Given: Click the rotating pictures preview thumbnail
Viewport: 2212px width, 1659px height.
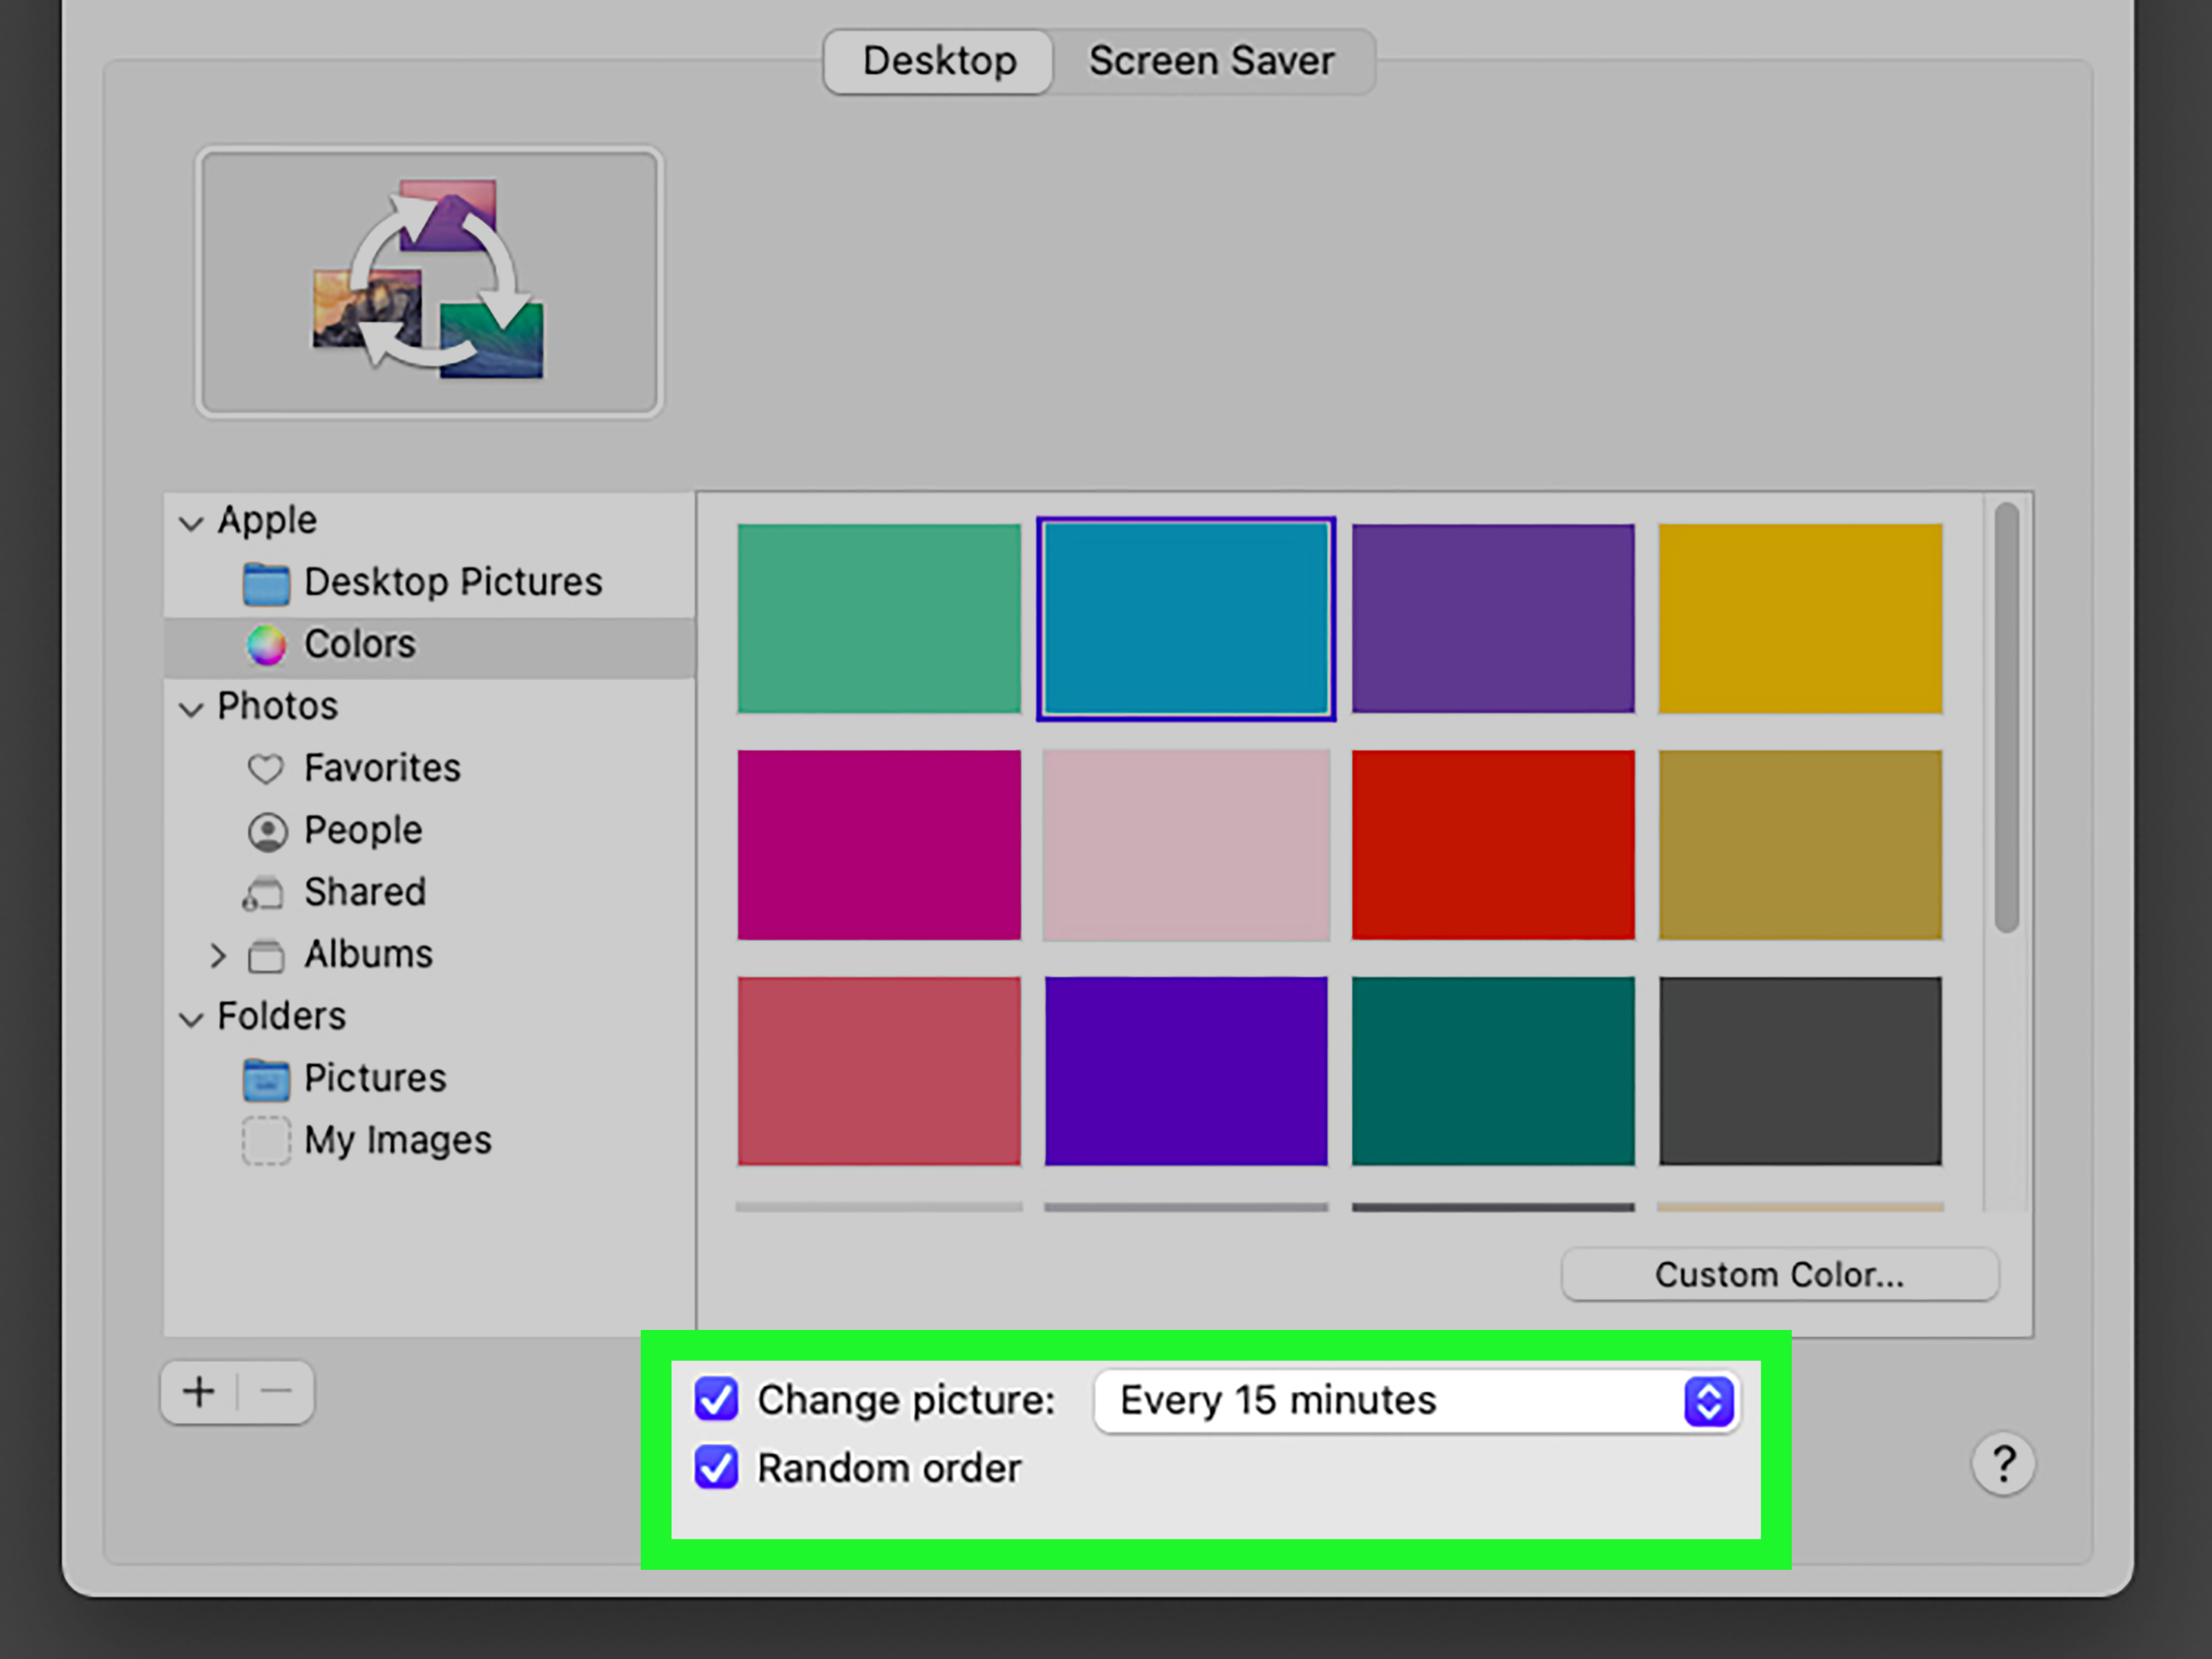Looking at the screenshot, I should (429, 282).
